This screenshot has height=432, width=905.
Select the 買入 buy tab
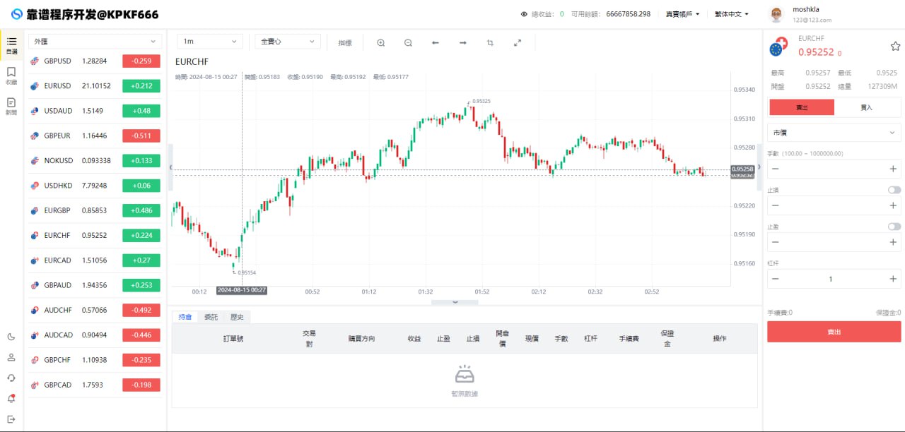click(x=867, y=107)
